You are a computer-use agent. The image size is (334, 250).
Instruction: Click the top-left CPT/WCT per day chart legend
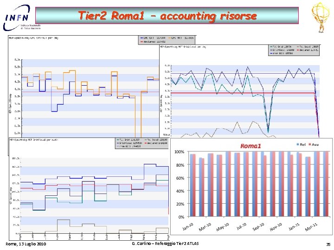click(x=166, y=40)
